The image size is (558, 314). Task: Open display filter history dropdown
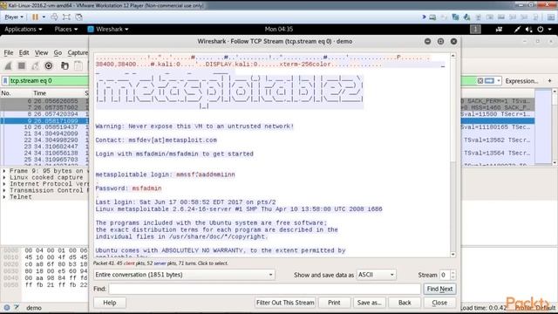(498, 81)
